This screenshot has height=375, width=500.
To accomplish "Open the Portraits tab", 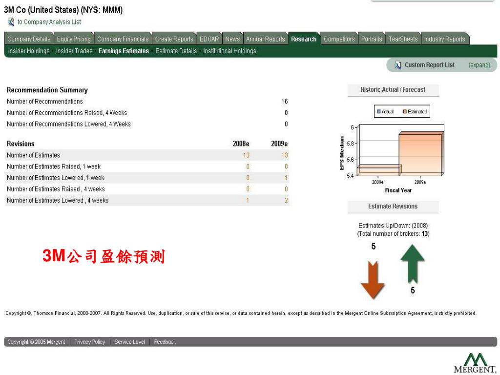I will [372, 39].
